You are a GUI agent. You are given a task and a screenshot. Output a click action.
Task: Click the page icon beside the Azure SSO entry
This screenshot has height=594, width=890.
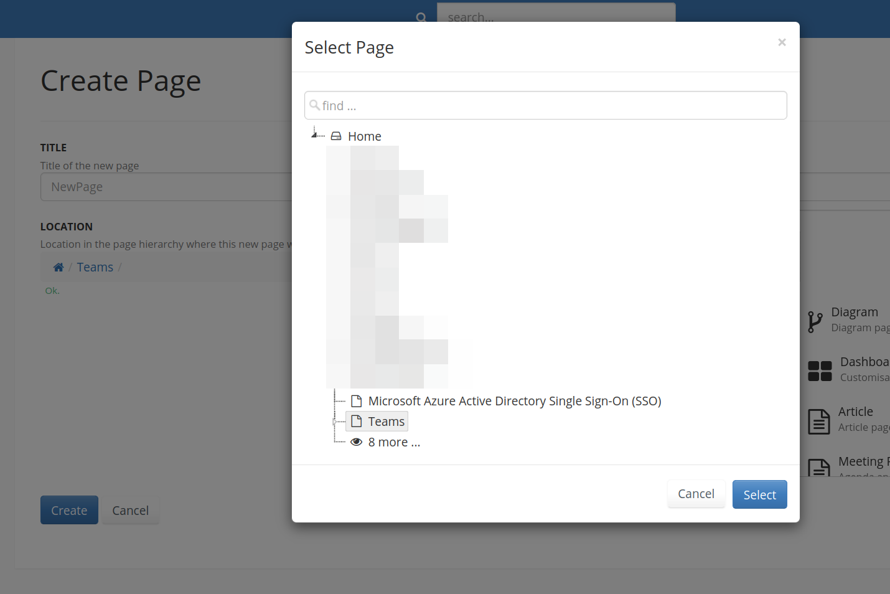356,401
